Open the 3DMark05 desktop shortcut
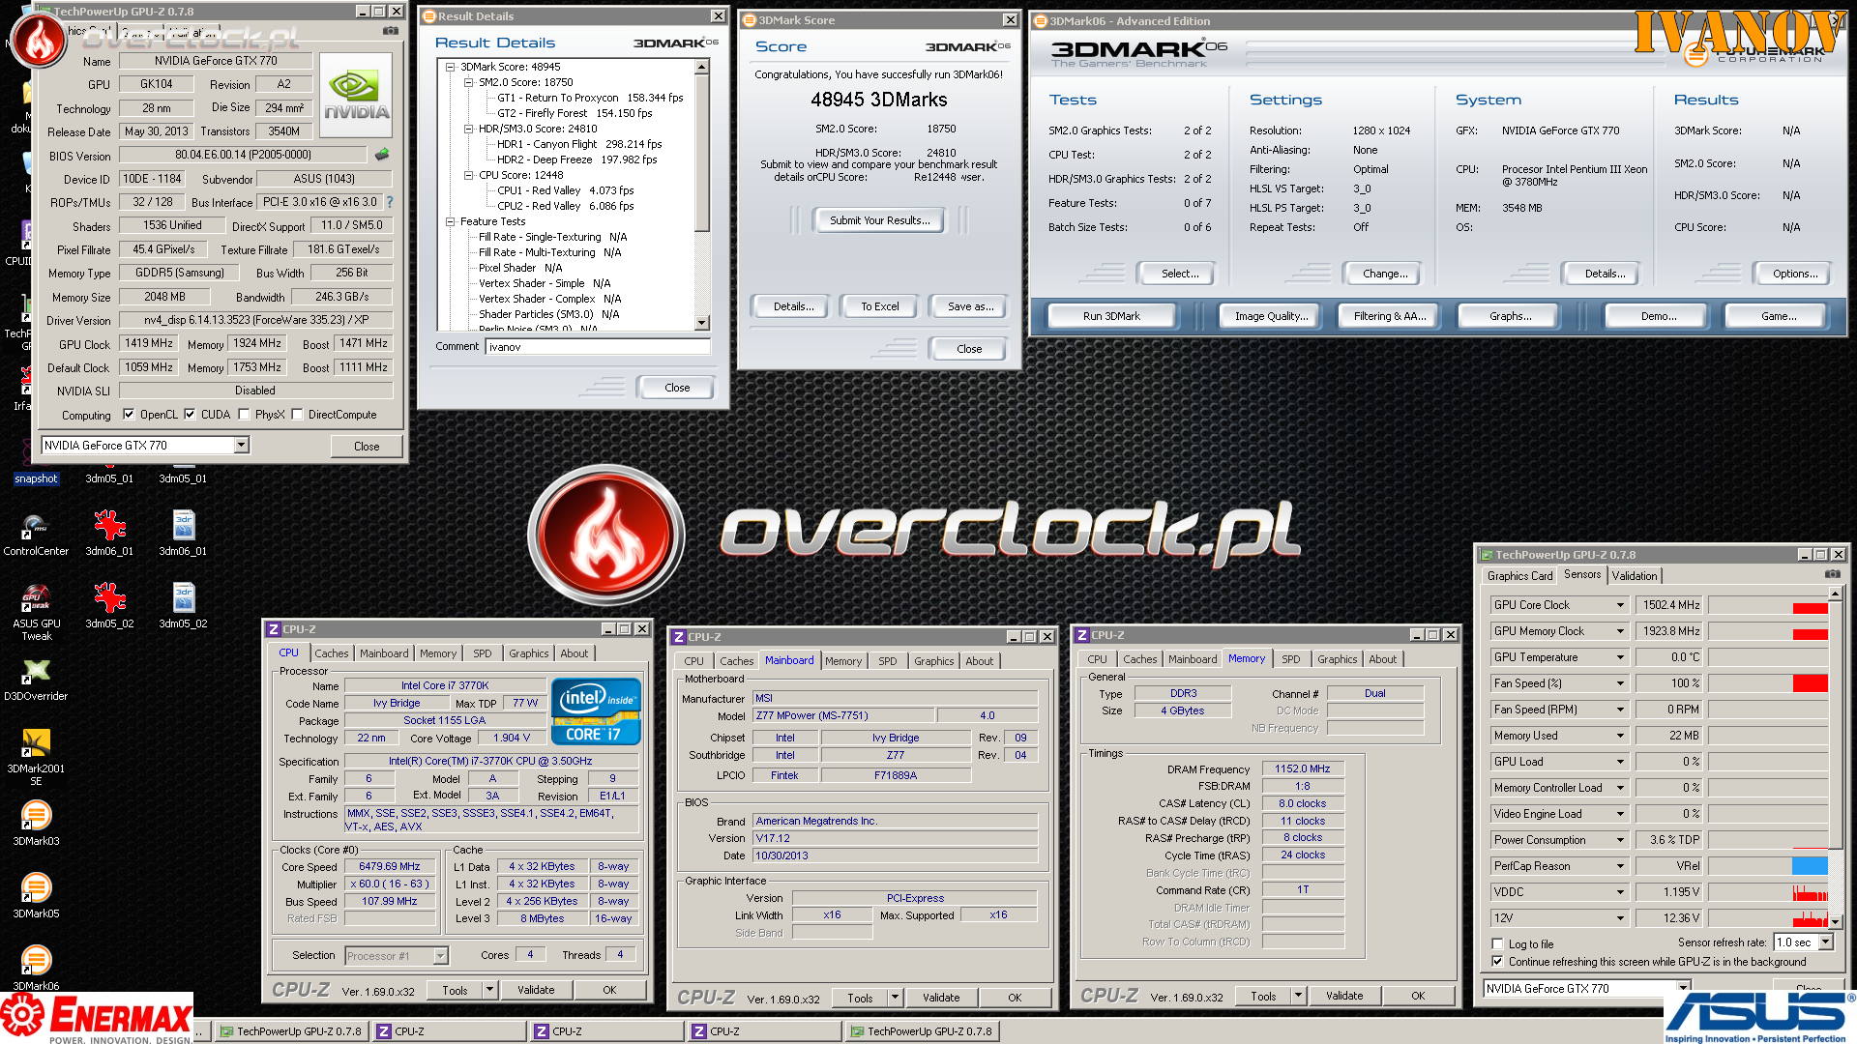Image resolution: width=1857 pixels, height=1044 pixels. (x=36, y=897)
